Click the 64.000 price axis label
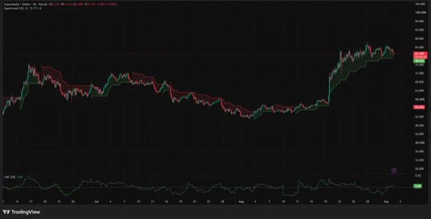This screenshot has height=219, width=431. coord(419,90)
